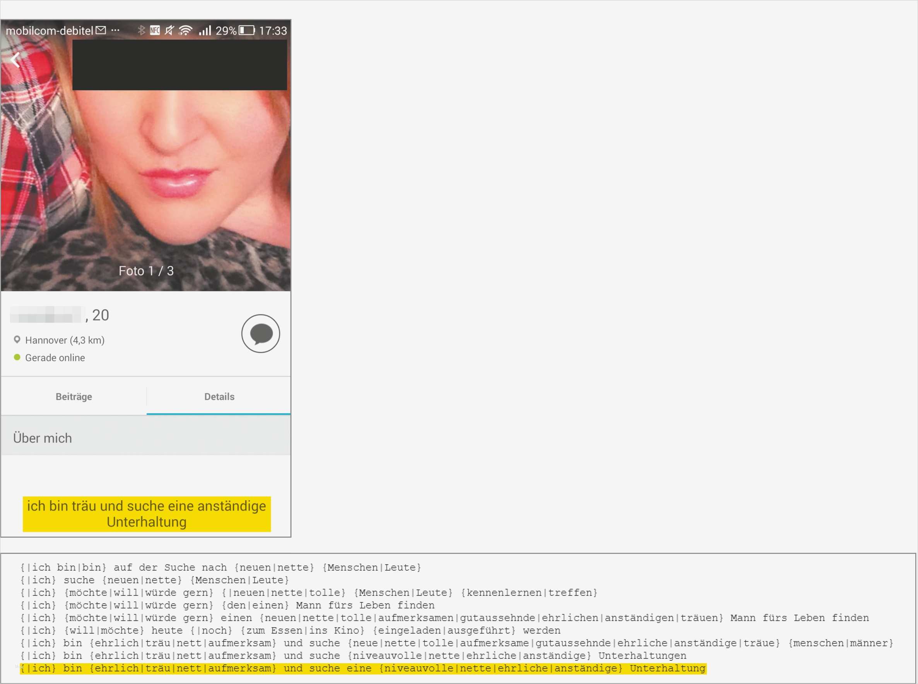The image size is (918, 684).
Task: Click the highlighted last spintax template line
Action: pos(363,668)
